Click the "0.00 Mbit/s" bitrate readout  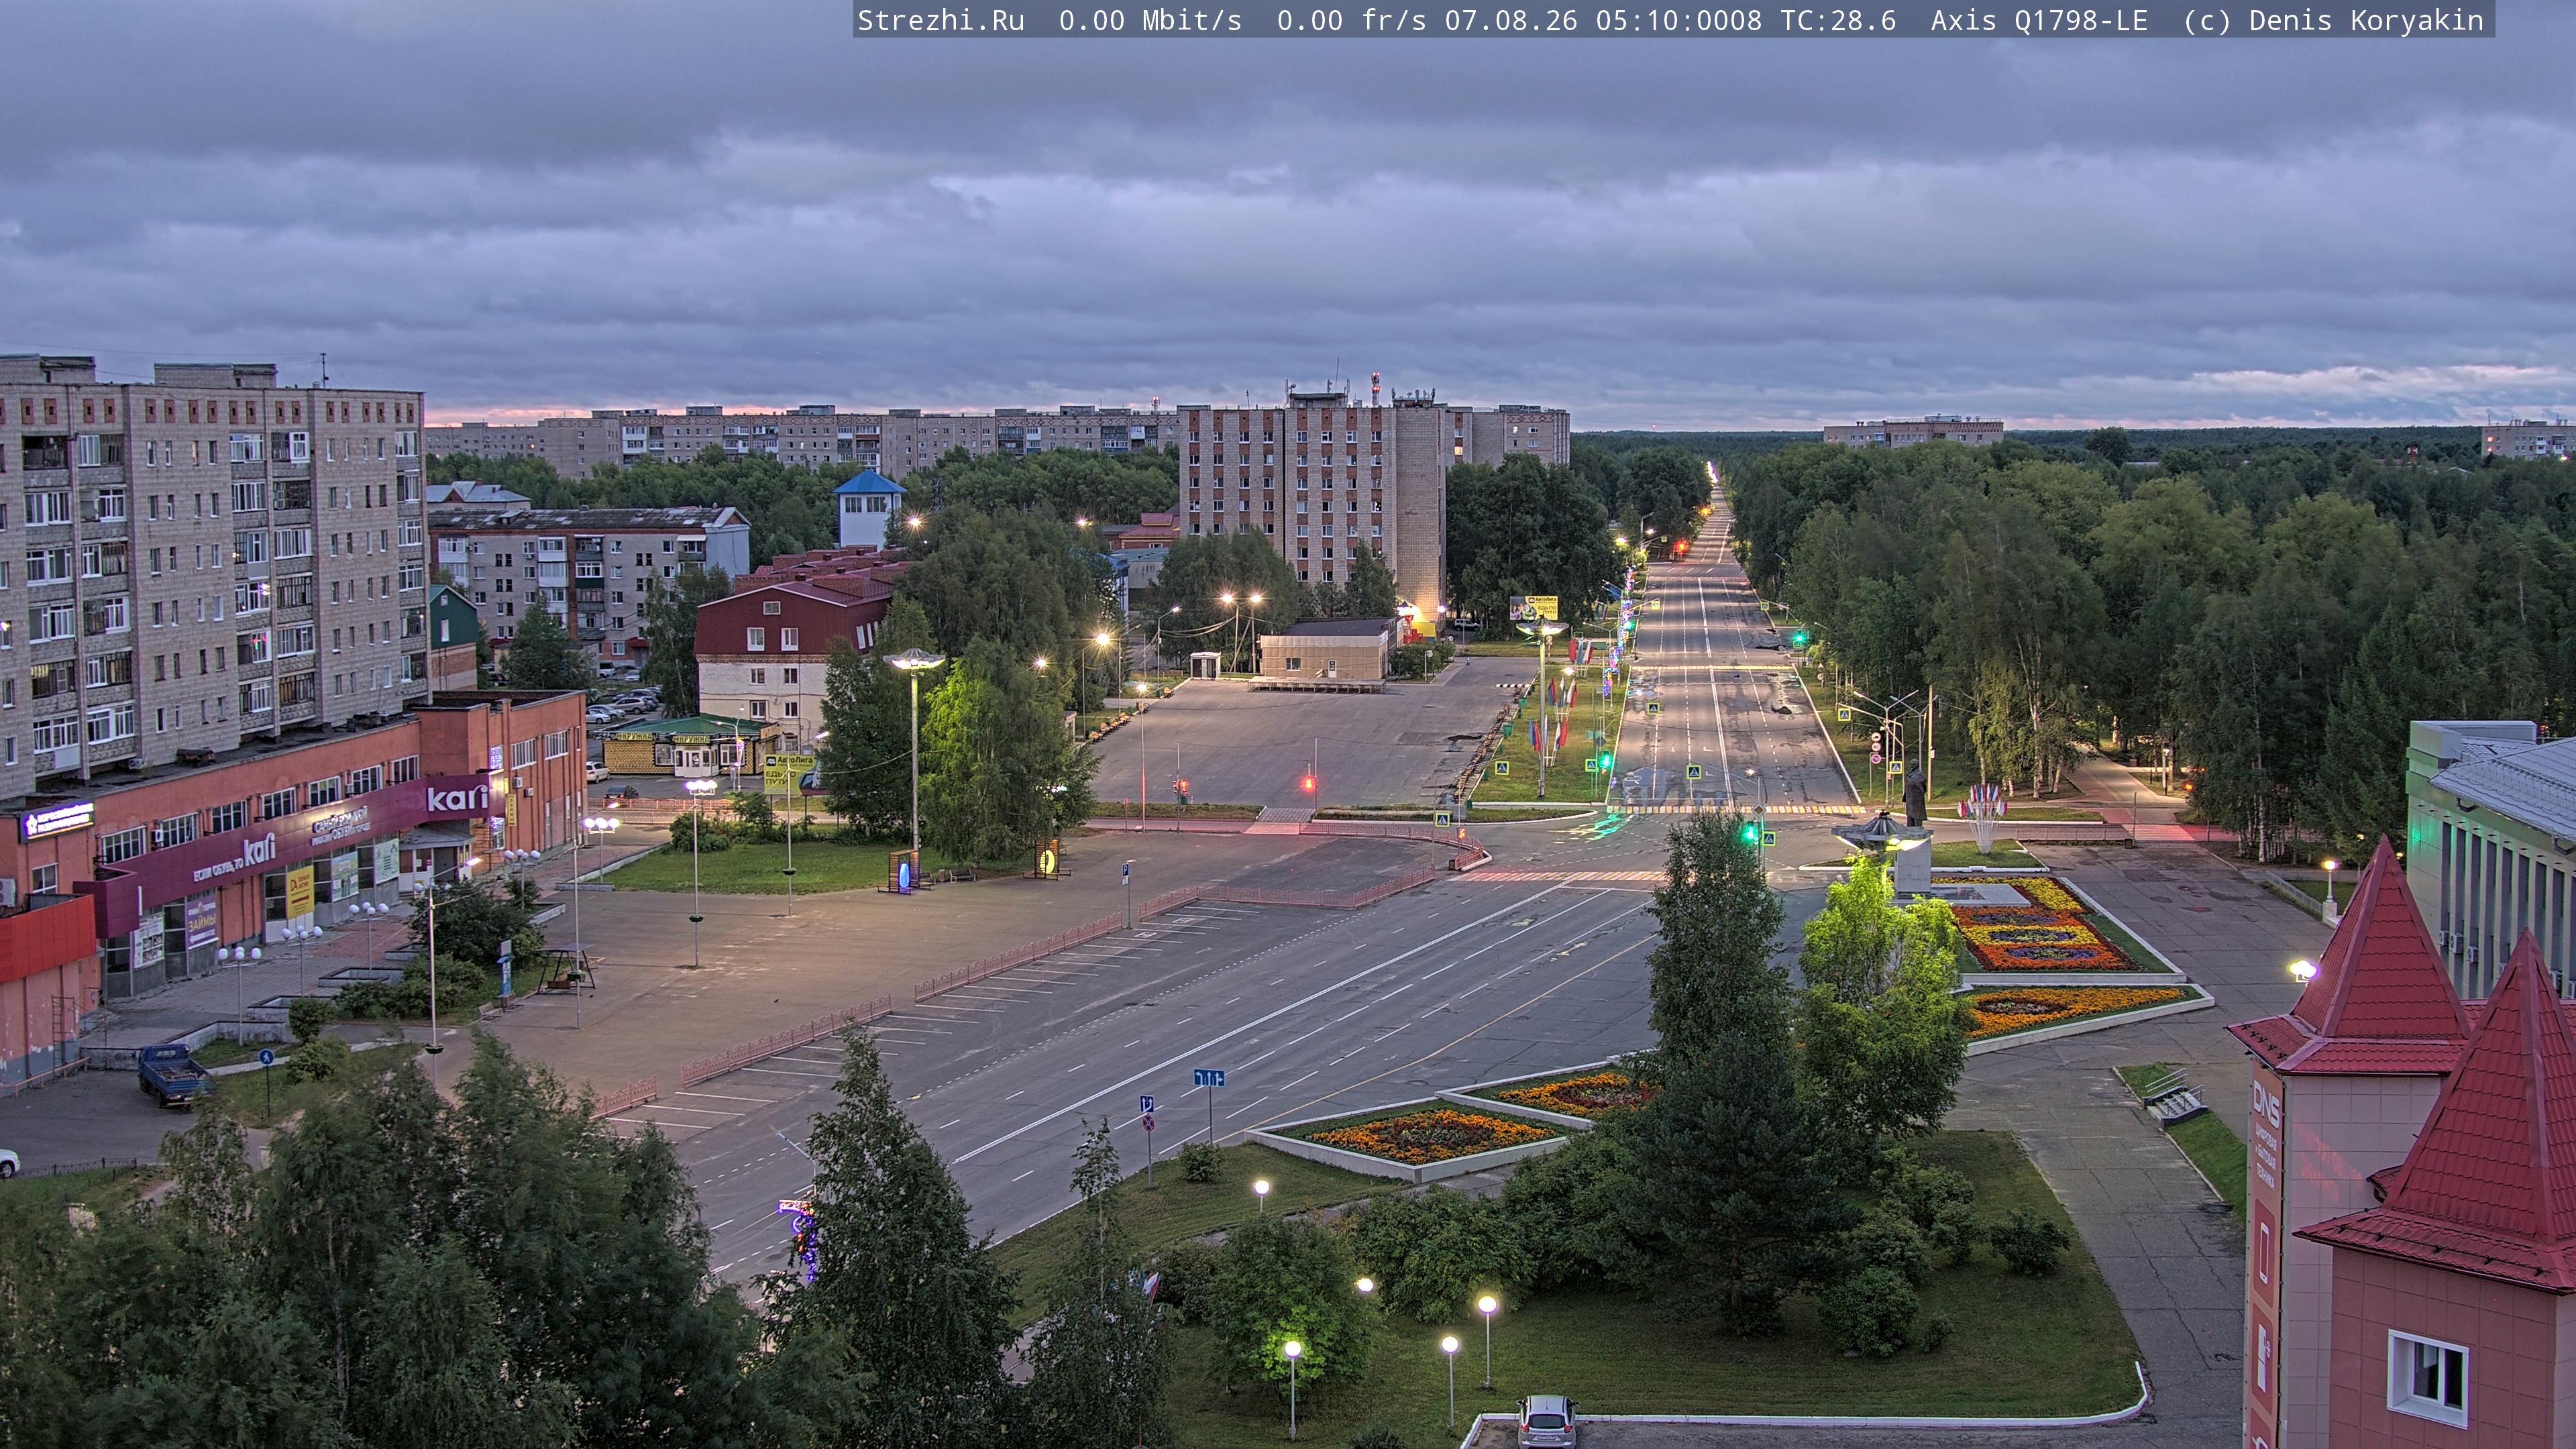[x=1150, y=21]
